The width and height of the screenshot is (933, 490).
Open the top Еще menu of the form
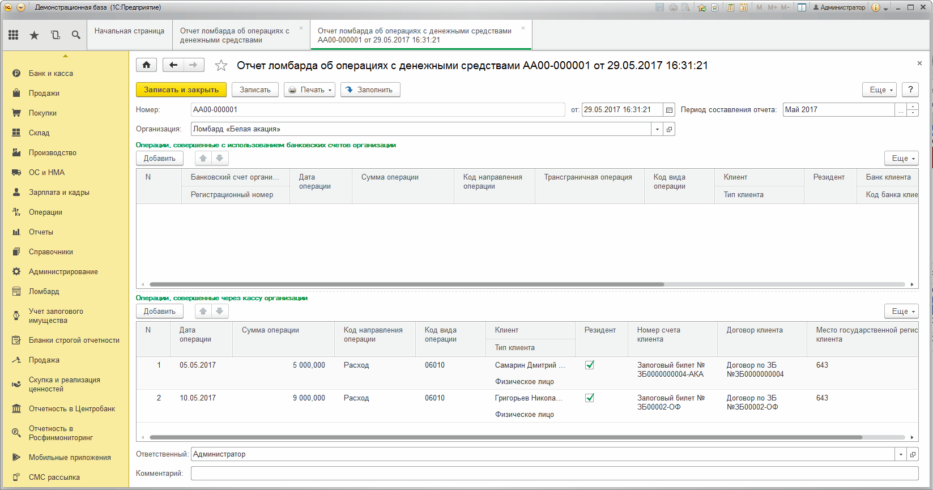tap(880, 90)
